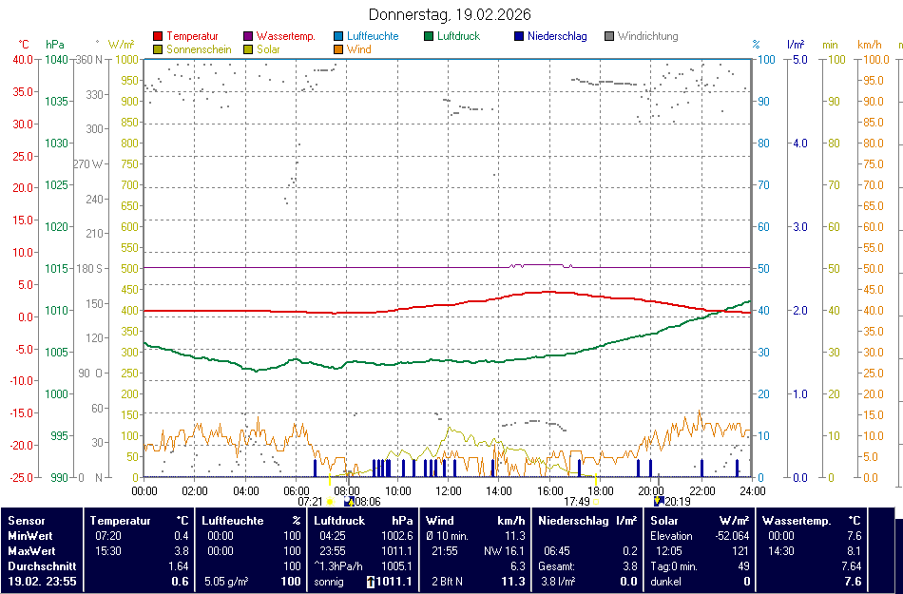Click the red Temperatur legend square
The height and width of the screenshot is (594, 903).
(158, 37)
